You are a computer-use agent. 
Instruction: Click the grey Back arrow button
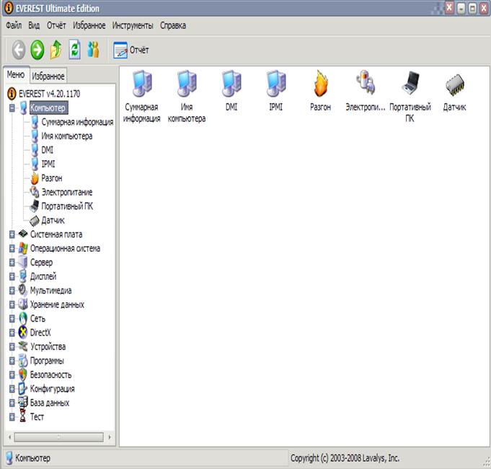coord(19,50)
